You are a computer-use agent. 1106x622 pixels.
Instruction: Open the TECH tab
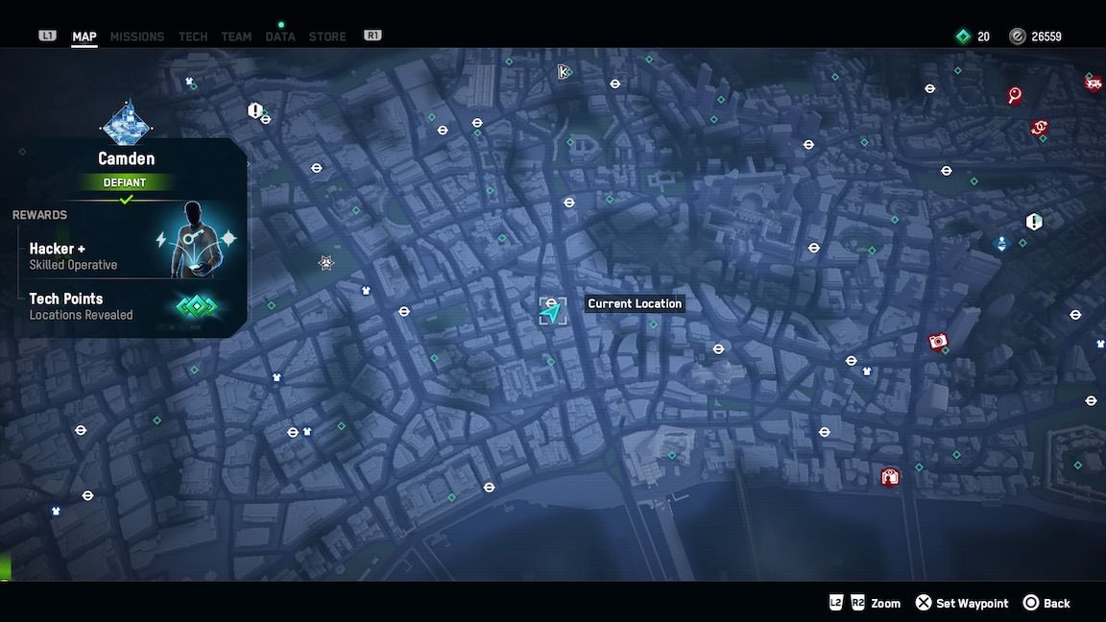193,36
